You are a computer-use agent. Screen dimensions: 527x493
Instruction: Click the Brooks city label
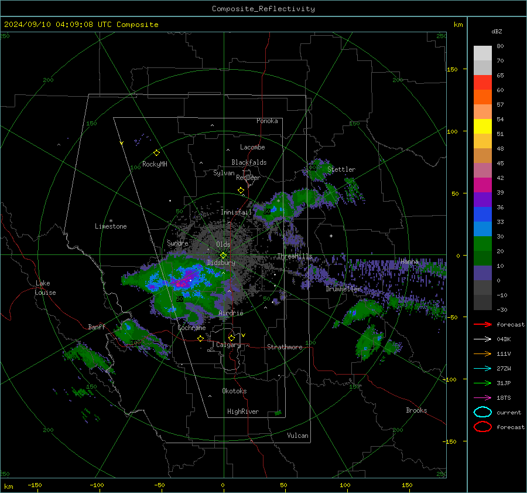tap(416, 410)
